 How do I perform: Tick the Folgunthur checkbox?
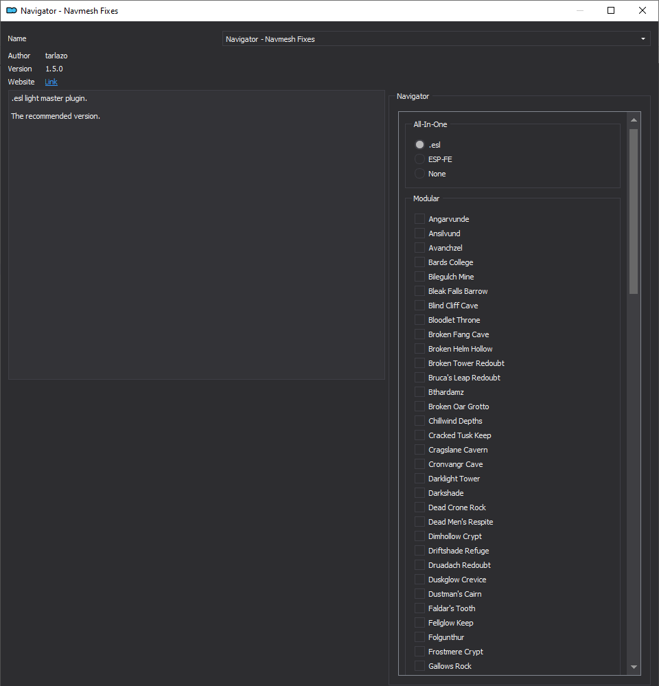click(x=419, y=637)
